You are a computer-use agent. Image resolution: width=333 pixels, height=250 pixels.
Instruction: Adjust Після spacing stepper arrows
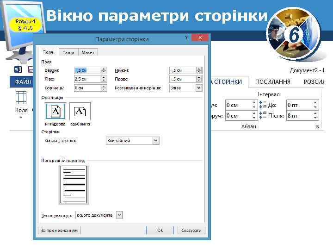(x=315, y=116)
